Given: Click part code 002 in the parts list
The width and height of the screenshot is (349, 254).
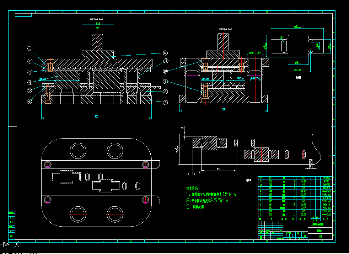Looking at the screenshot, I should pos(270,211).
